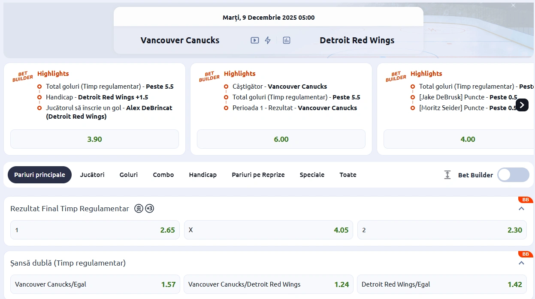Bet on Vancouver Canucks/Egal at 1.57
This screenshot has height=299, width=535.
tap(95, 284)
